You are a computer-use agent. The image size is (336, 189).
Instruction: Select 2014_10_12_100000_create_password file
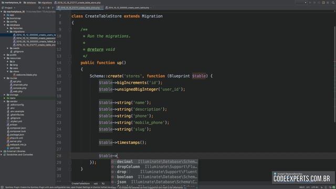[34, 38]
